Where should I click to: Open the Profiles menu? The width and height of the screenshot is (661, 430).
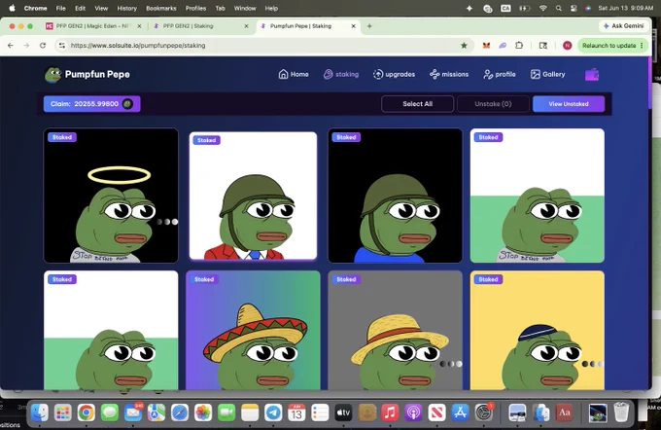(x=195, y=8)
